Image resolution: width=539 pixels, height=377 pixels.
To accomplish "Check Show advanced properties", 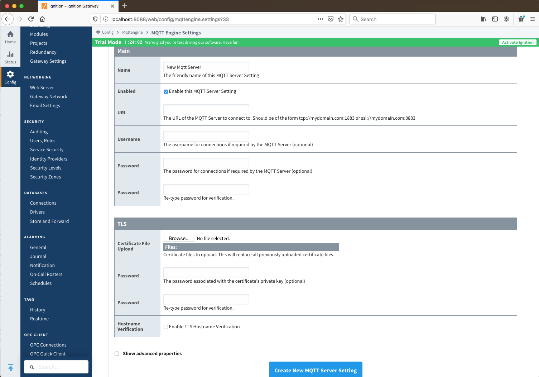I will [x=117, y=354].
